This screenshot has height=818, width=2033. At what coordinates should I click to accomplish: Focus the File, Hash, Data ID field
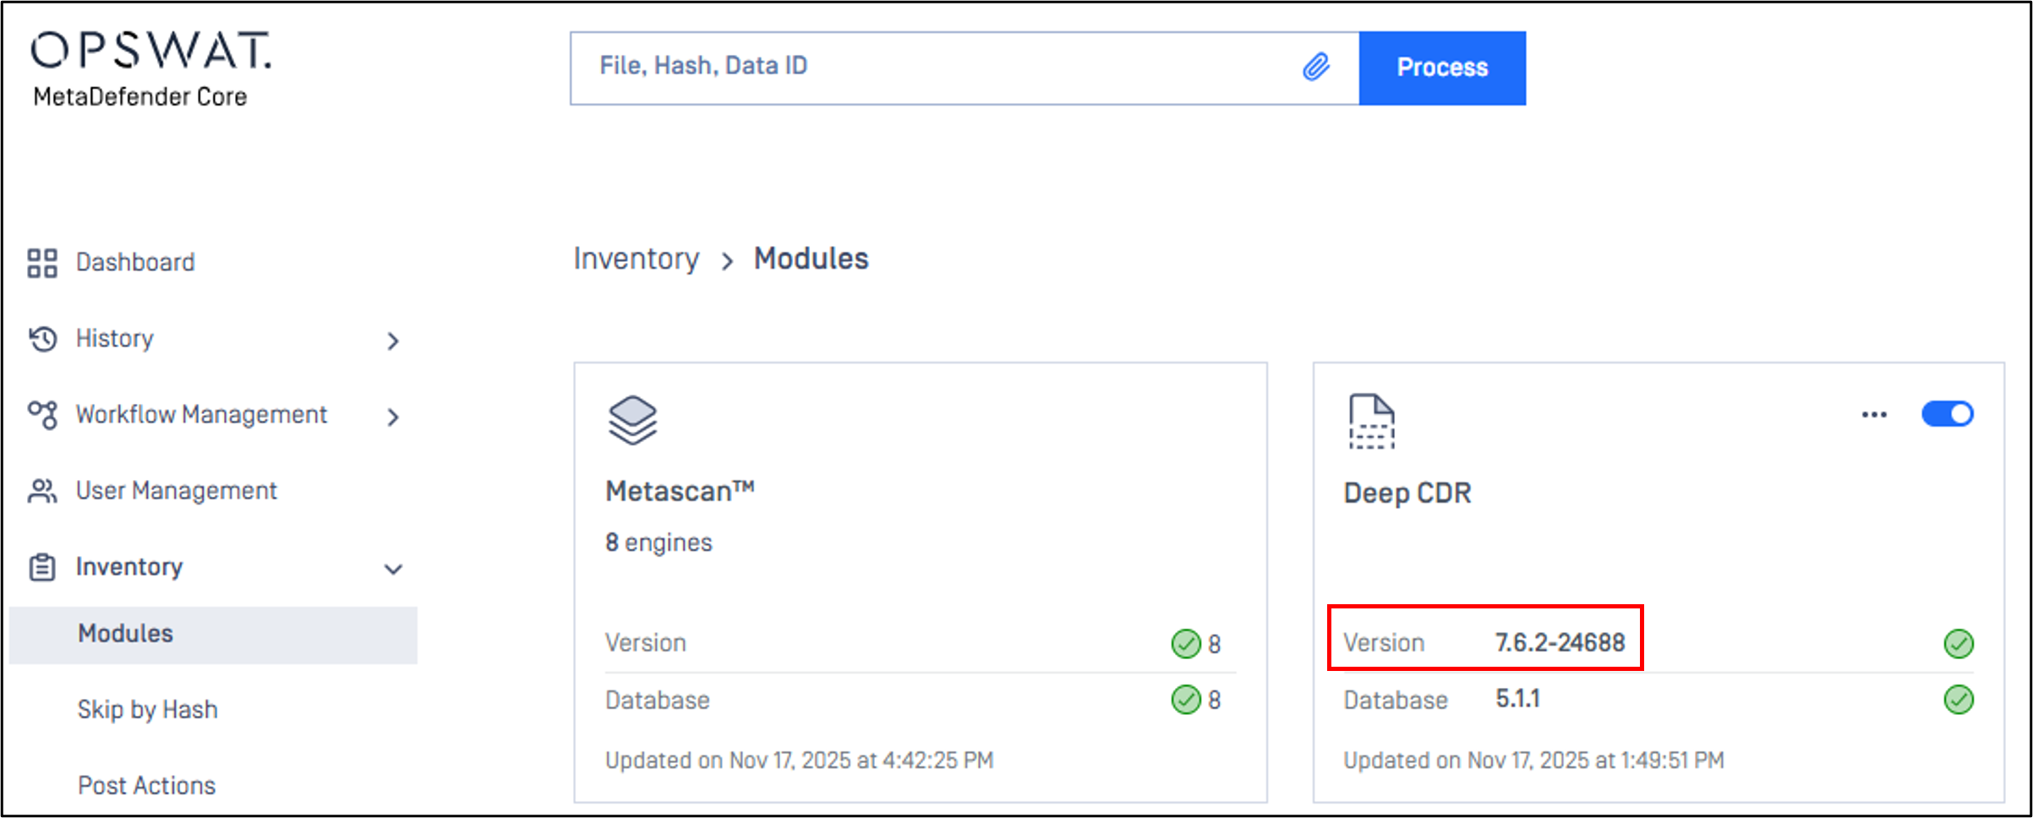point(930,68)
